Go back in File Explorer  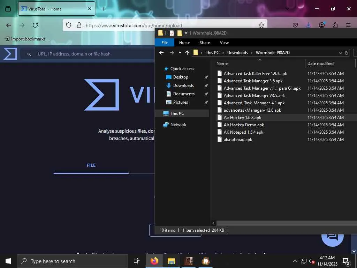point(161,53)
